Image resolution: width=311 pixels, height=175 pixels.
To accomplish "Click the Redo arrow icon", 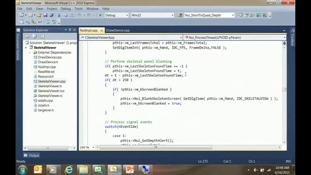I will pyautogui.click(x=88, y=15).
